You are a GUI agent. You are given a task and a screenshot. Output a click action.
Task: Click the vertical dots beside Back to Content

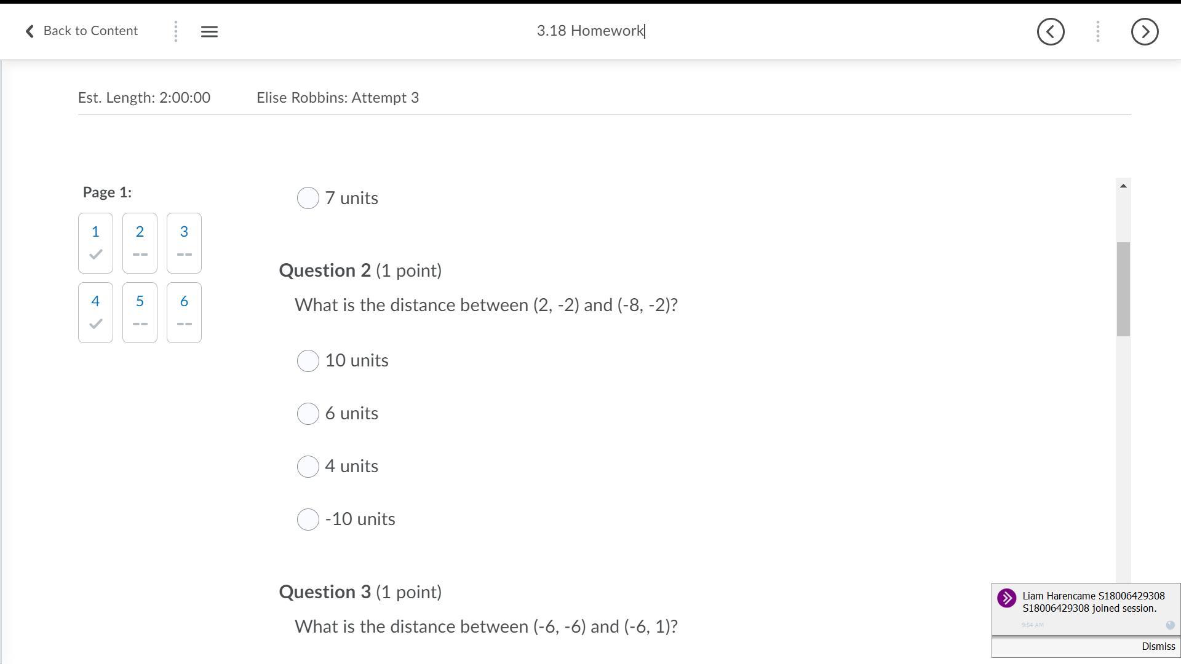(176, 31)
